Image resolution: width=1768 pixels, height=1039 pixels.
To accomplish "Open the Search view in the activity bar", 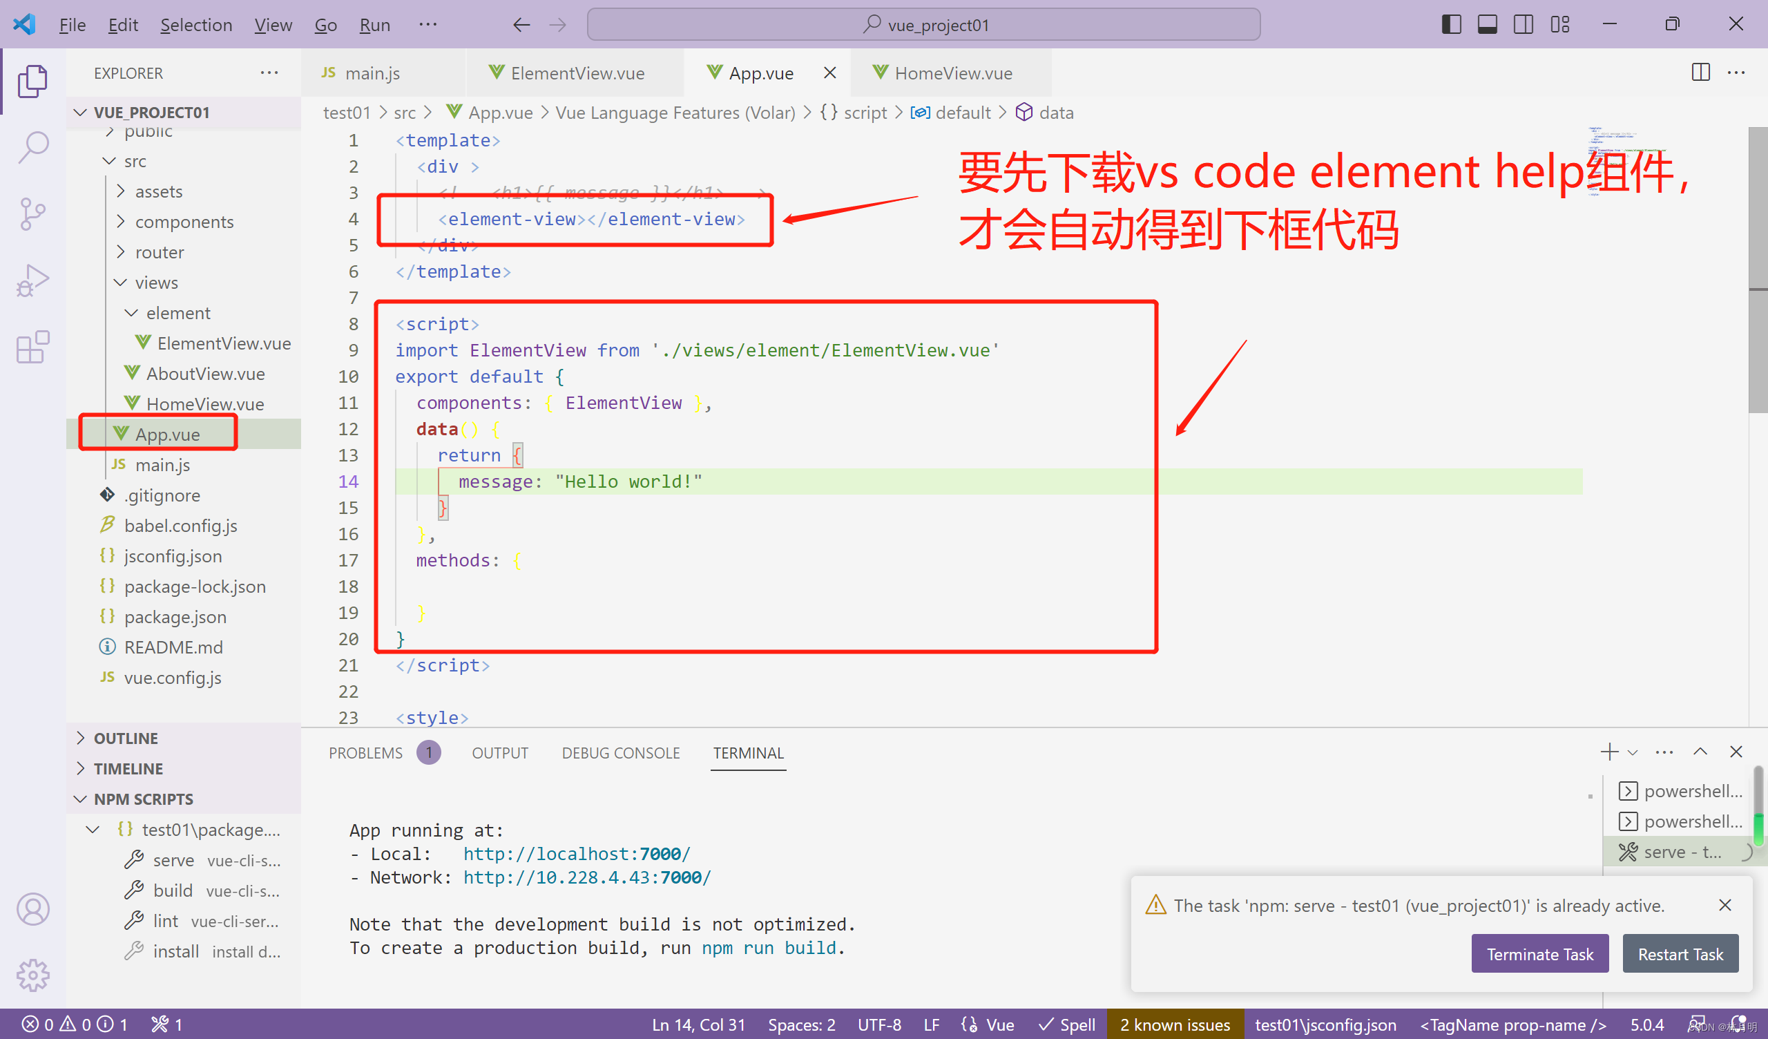I will (x=32, y=147).
